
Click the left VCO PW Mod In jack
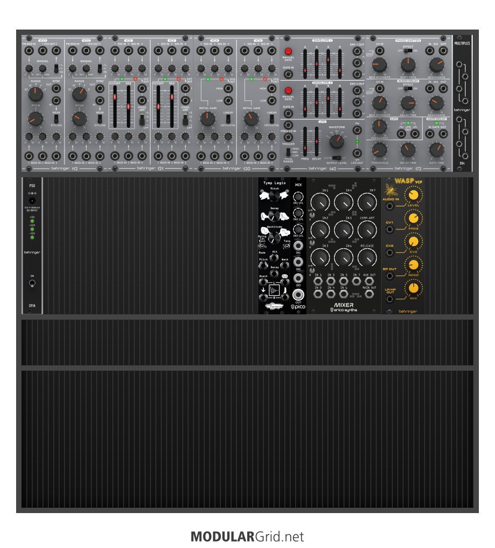[29, 51]
